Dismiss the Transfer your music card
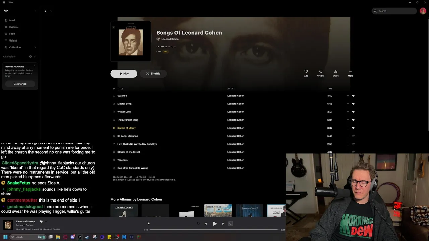Screen dimensions: 429x241 pyautogui.click(x=34, y=66)
